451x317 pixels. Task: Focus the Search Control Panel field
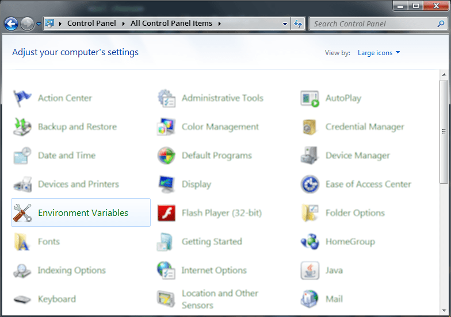click(379, 24)
